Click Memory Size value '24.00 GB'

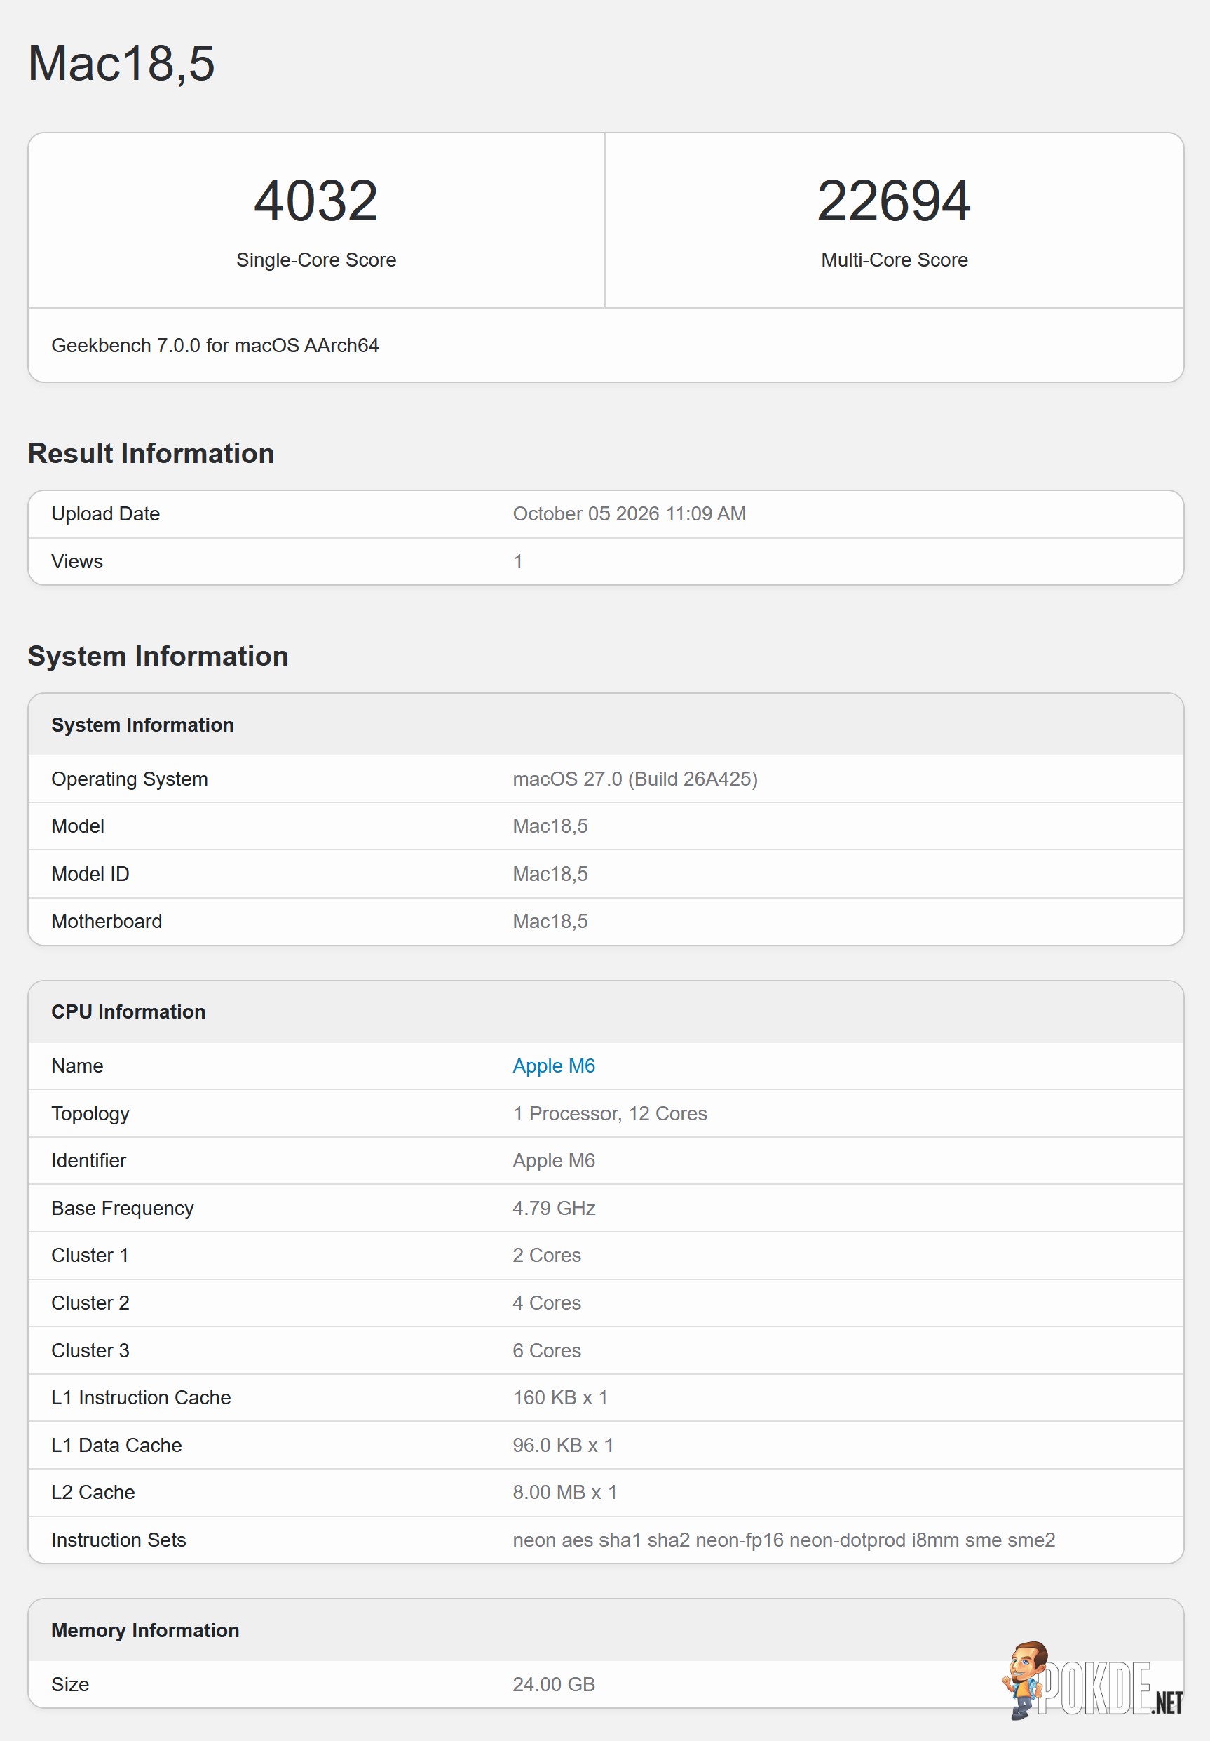click(554, 1684)
